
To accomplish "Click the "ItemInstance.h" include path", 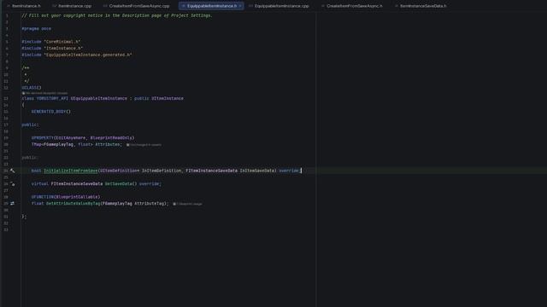I will (x=63, y=49).
